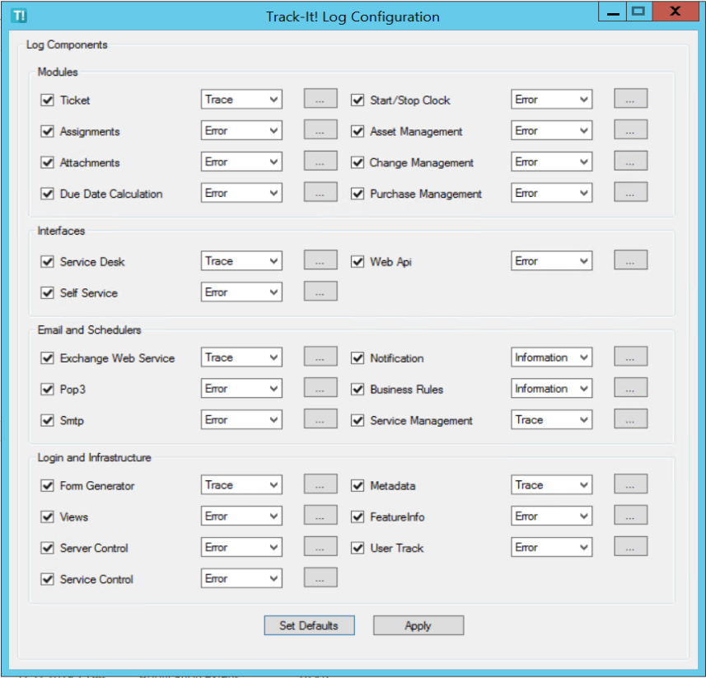Open ellipsis options for Self Service
706x678 pixels.
[x=320, y=291]
